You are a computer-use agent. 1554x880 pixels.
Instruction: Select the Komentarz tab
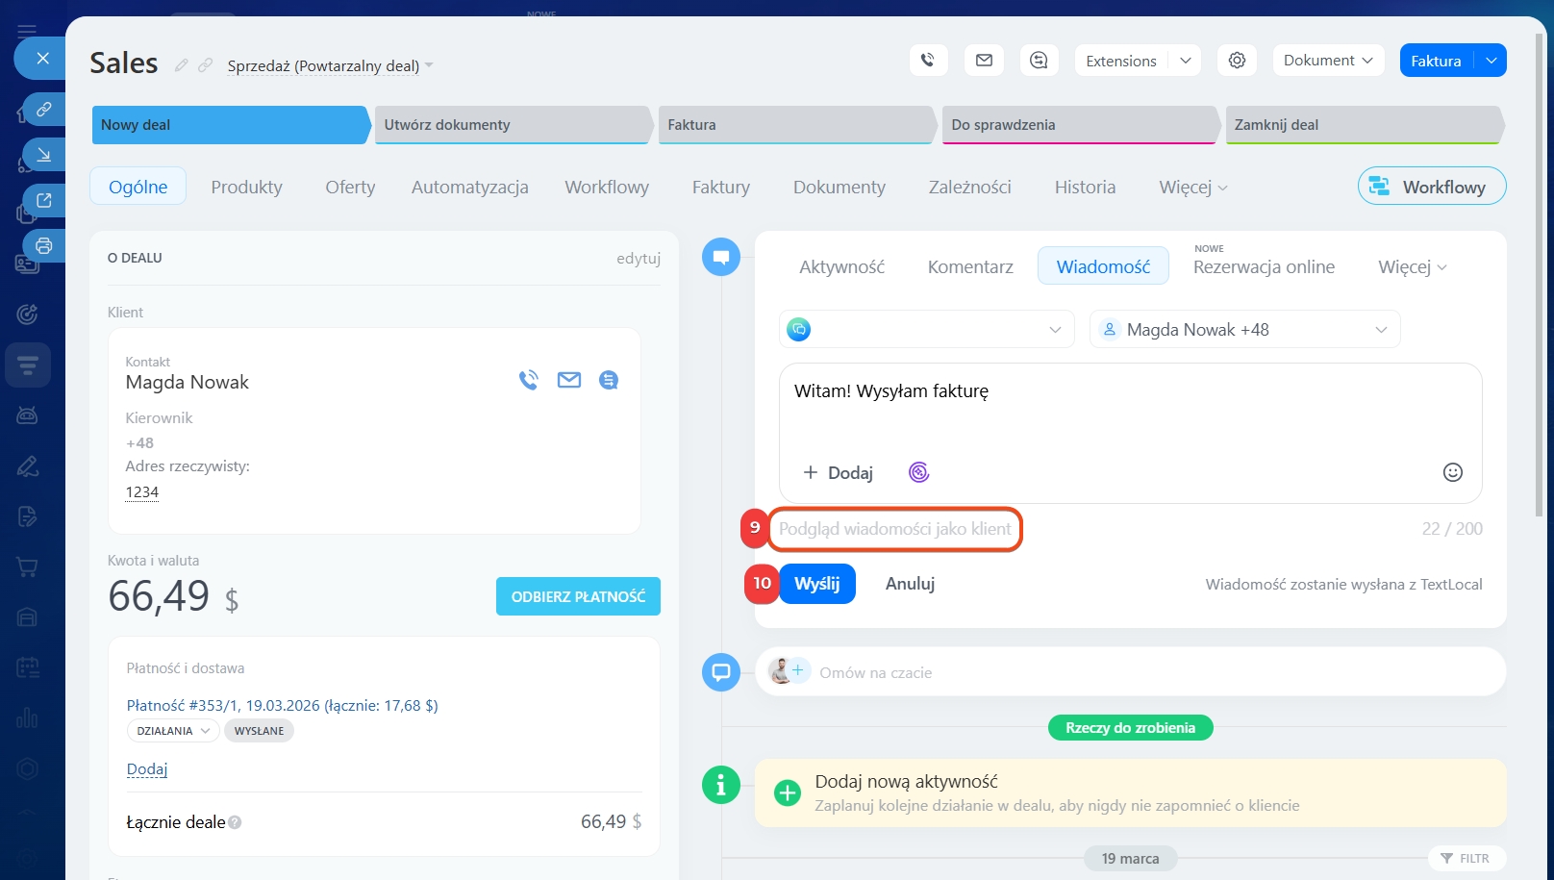coord(969,266)
